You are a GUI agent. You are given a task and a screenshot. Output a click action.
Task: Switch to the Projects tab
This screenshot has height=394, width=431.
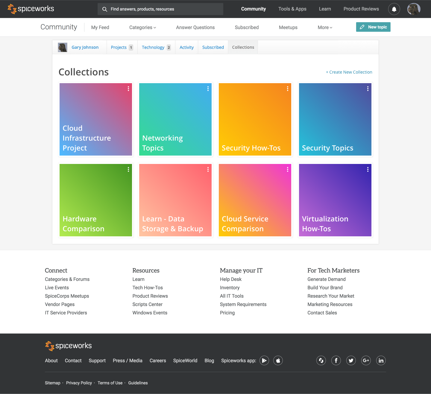click(122, 47)
